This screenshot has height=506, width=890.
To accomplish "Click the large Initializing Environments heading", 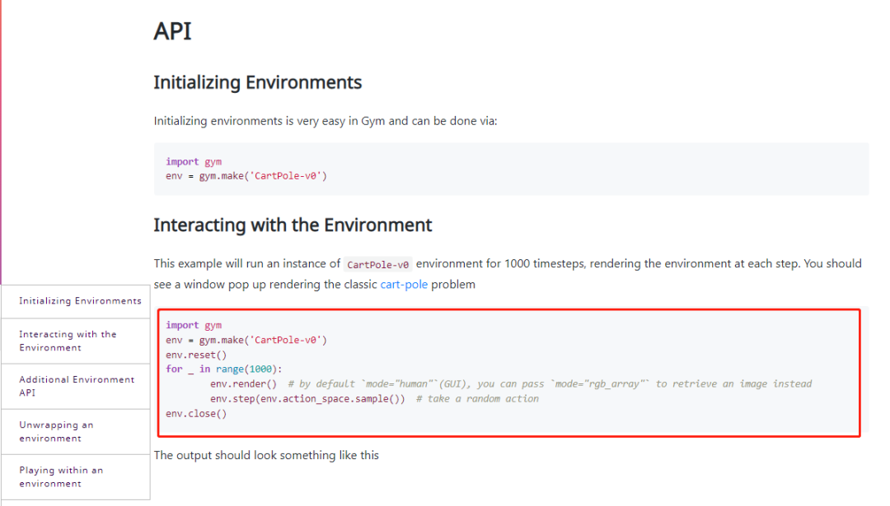I will [x=257, y=82].
